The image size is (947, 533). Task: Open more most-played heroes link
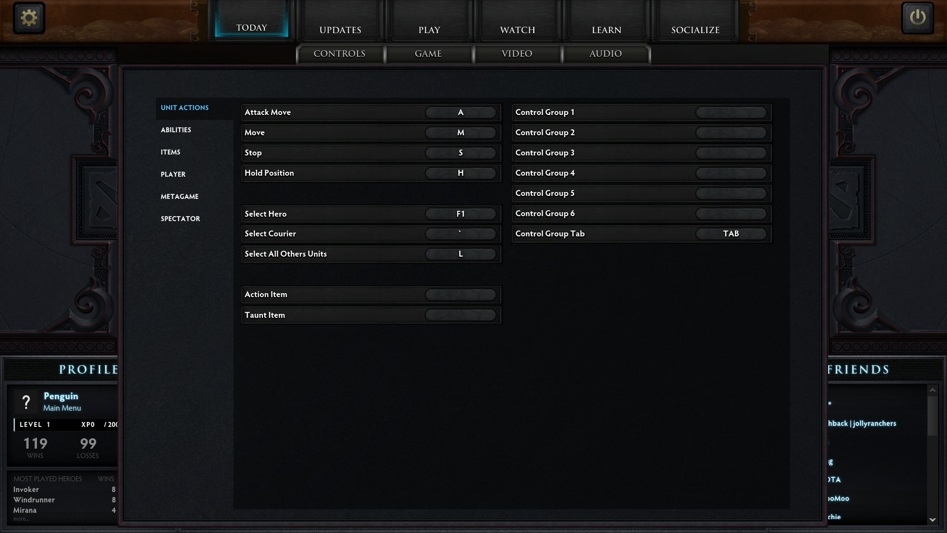click(21, 519)
